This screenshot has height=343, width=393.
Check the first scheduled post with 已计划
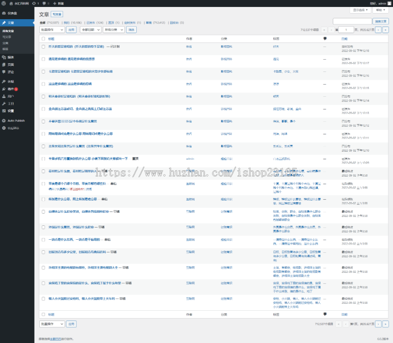[x=43, y=47]
